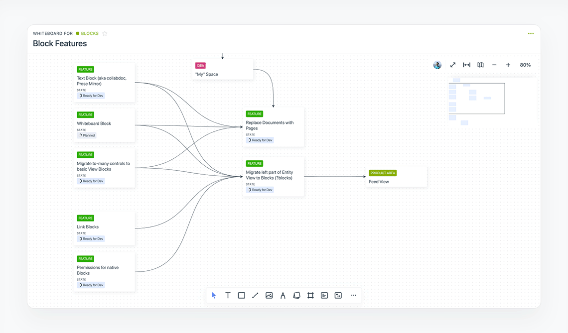
Task: Select "Permissions for native Blocks" title
Action: (x=98, y=270)
